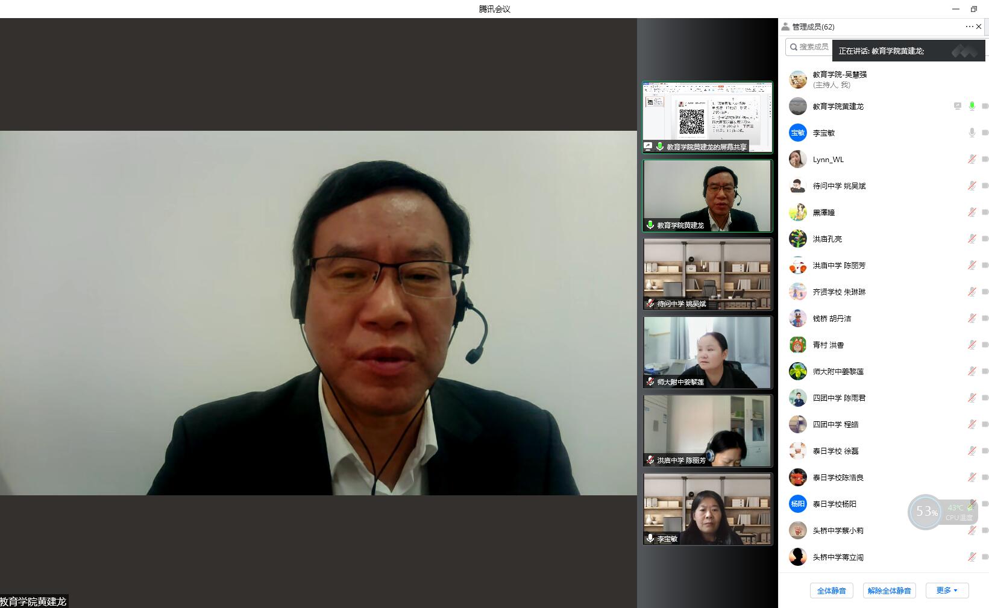The width and height of the screenshot is (989, 608).
Task: Click the muted mic icon for 青村 洪香
Action: tap(972, 345)
